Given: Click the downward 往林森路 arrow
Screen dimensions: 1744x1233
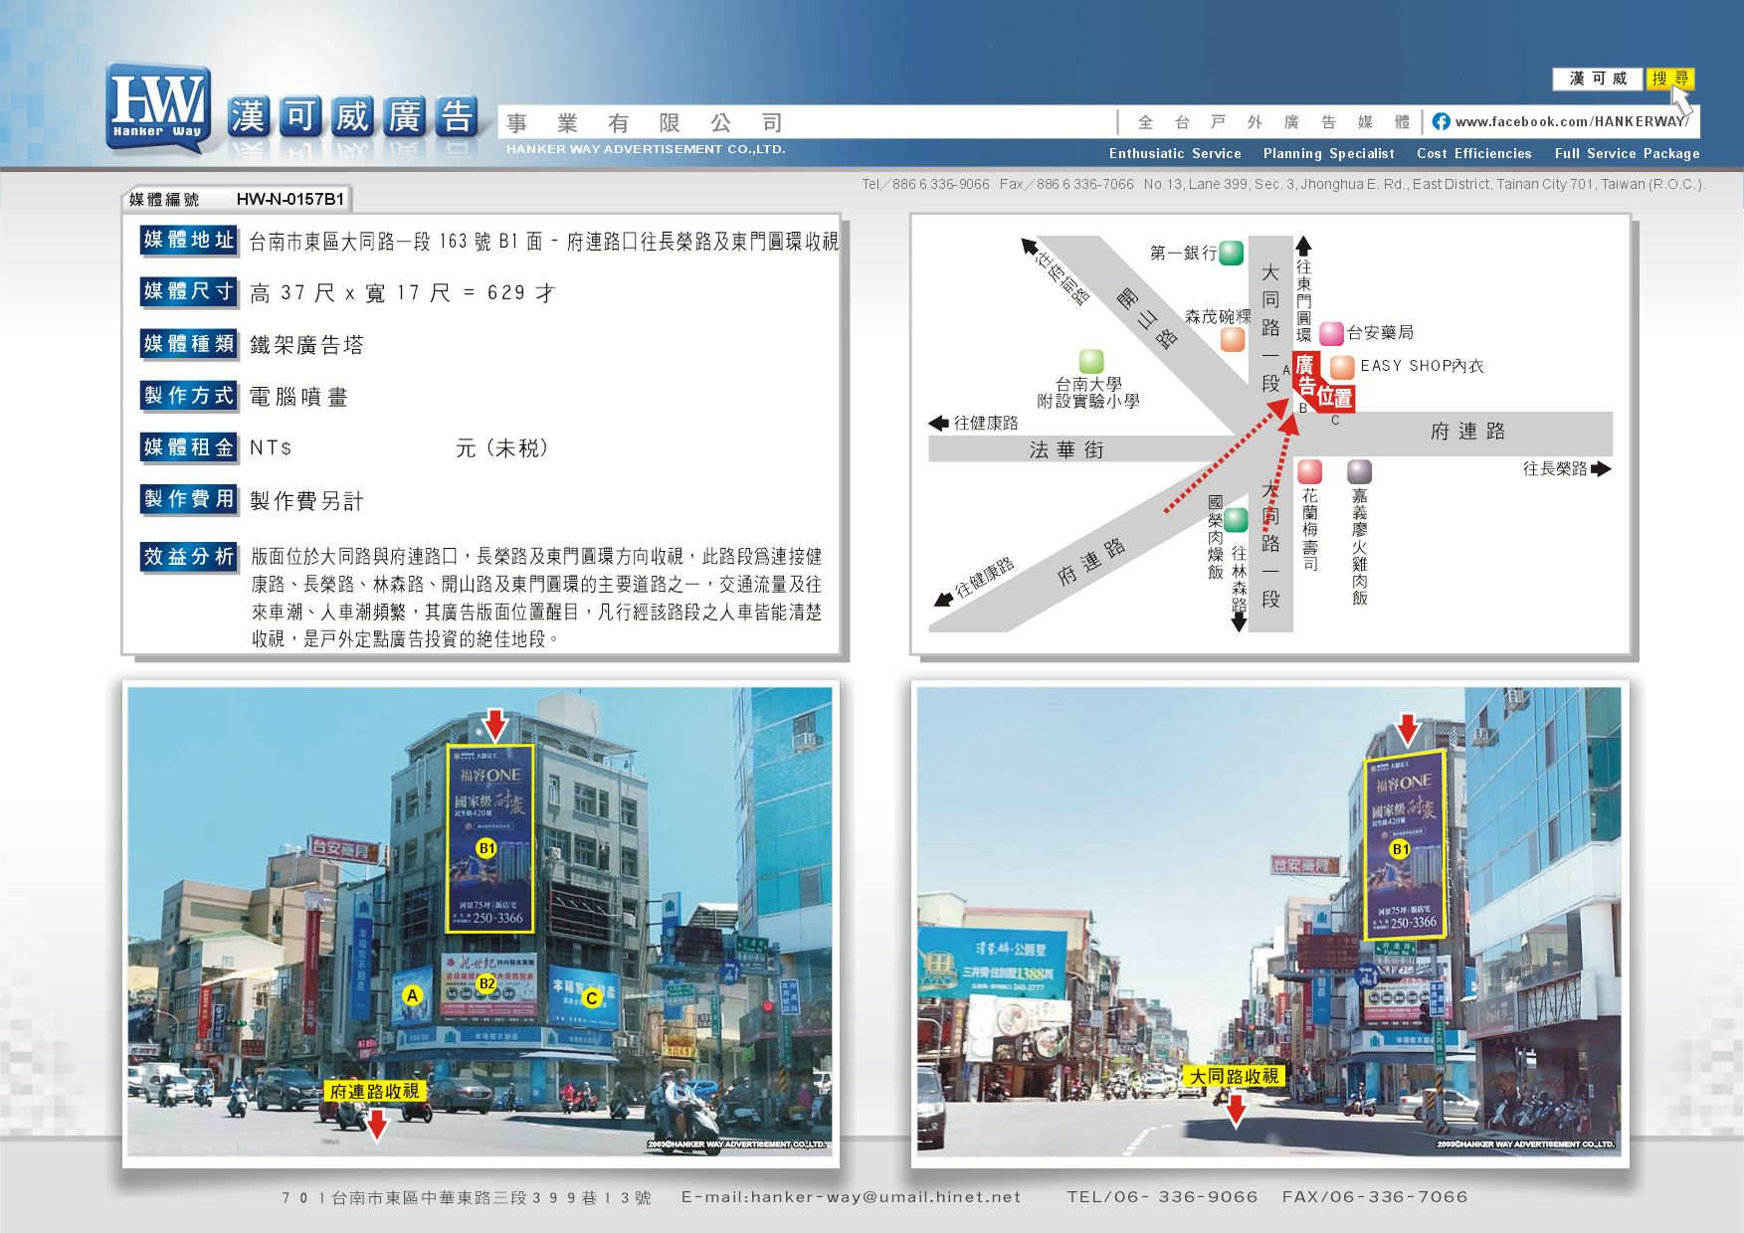Looking at the screenshot, I should click(x=1239, y=622).
